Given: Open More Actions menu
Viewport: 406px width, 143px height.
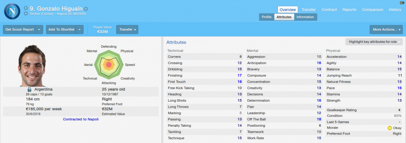Looking at the screenshot, I should 386,29.
